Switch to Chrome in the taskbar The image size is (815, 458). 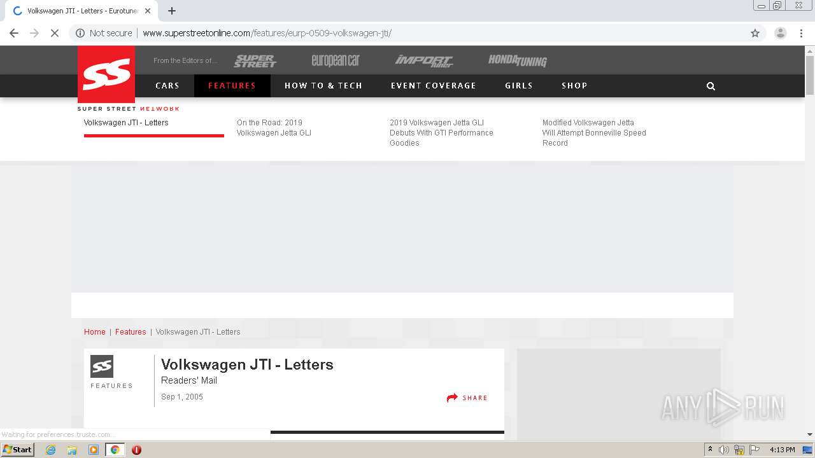pos(115,450)
